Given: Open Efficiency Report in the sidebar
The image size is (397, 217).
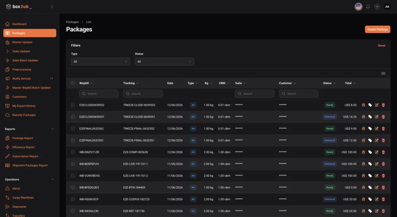Looking at the screenshot, I should pos(30,147).
